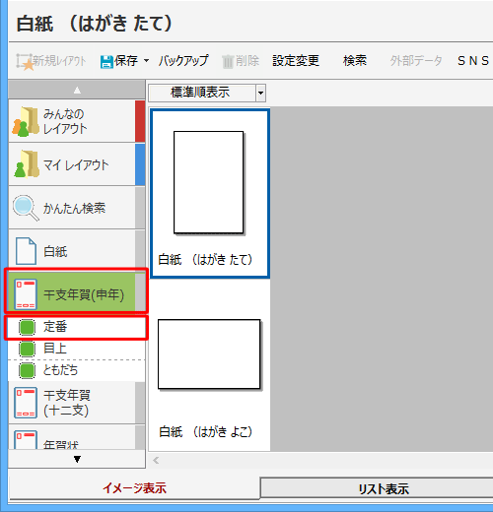Click the 削除 text label
Screen dimensions: 493x512
[x=247, y=61]
